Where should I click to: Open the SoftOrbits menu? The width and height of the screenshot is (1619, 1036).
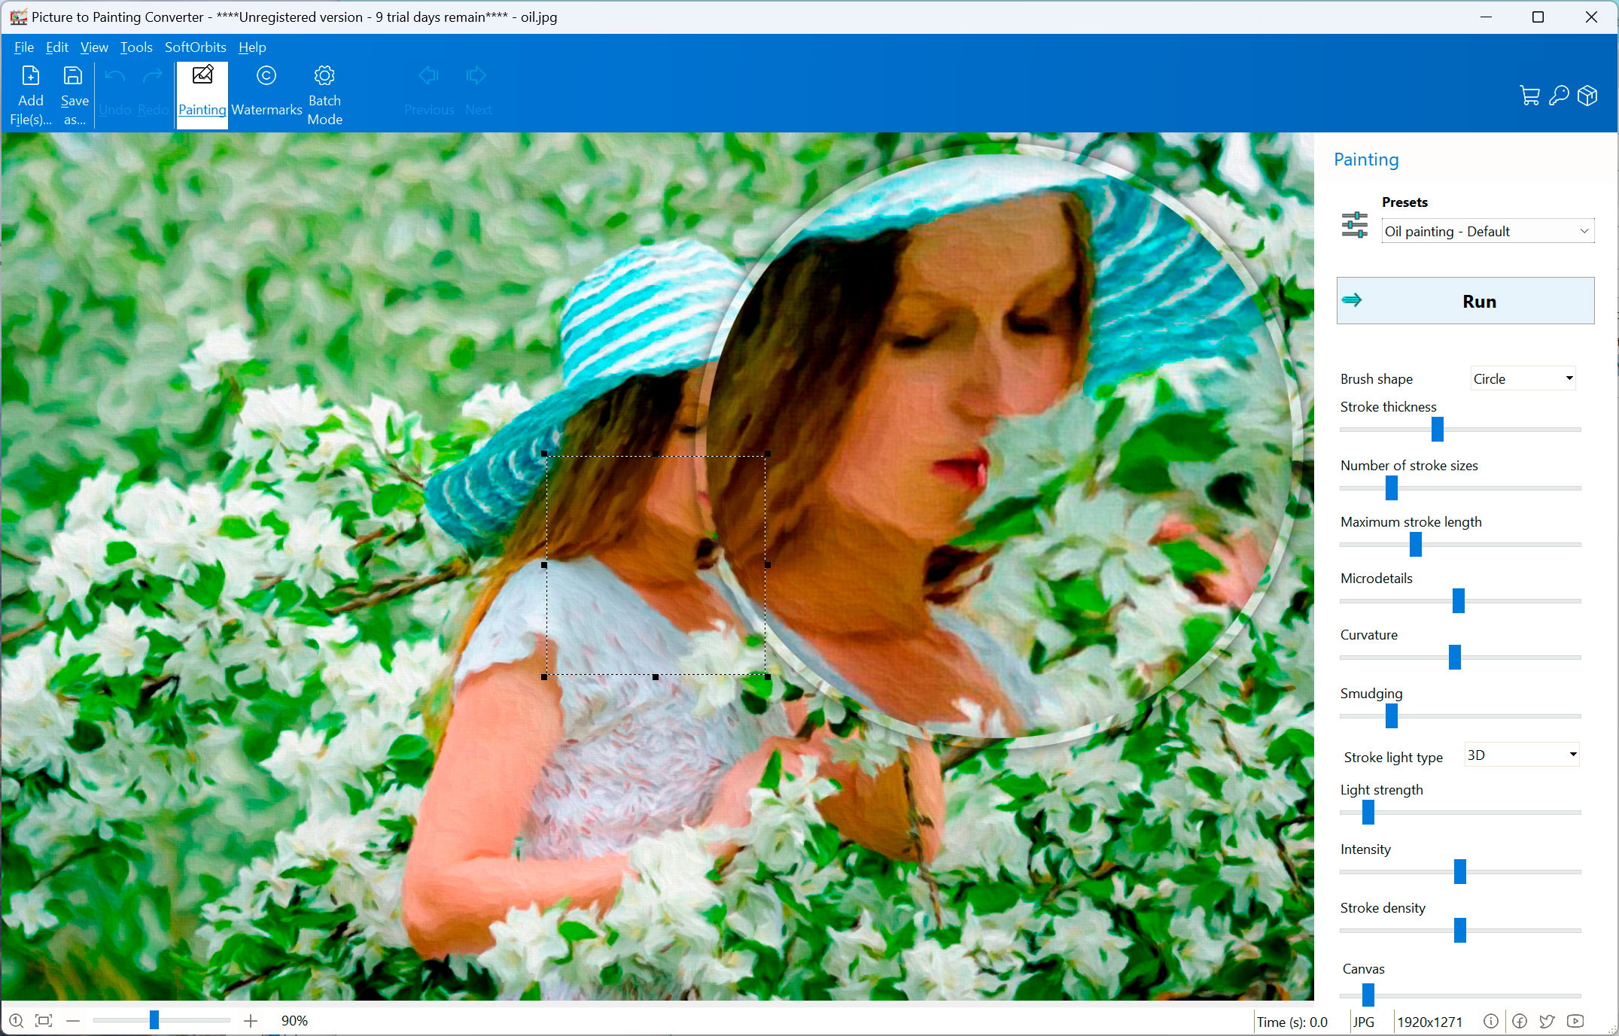pyautogui.click(x=195, y=47)
